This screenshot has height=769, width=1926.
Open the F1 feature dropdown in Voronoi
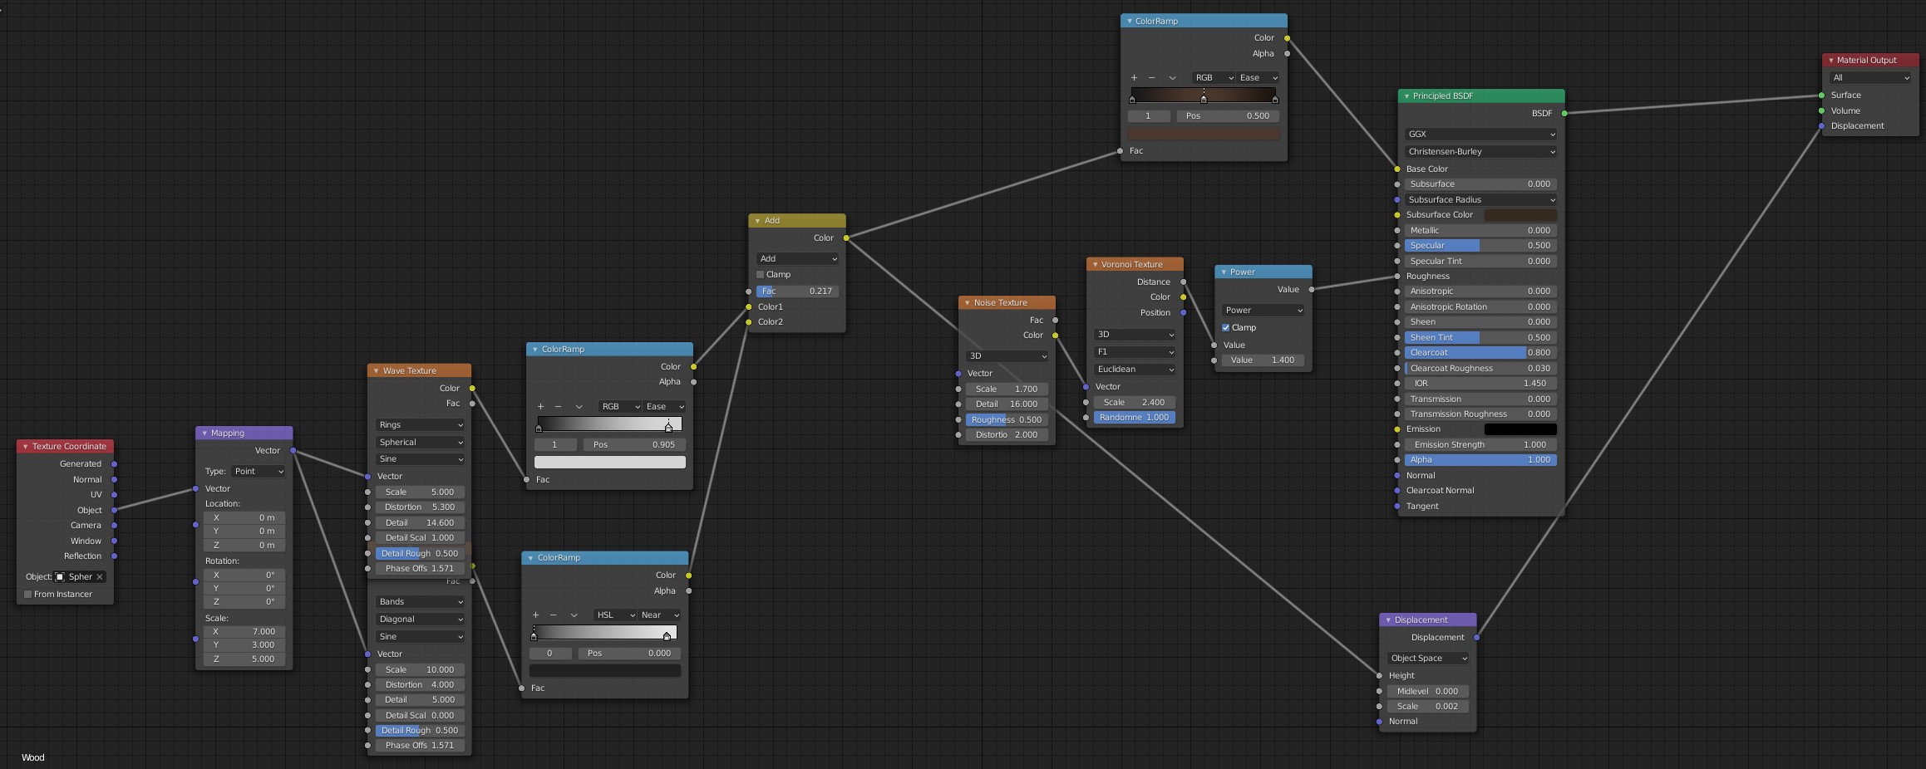point(1135,351)
